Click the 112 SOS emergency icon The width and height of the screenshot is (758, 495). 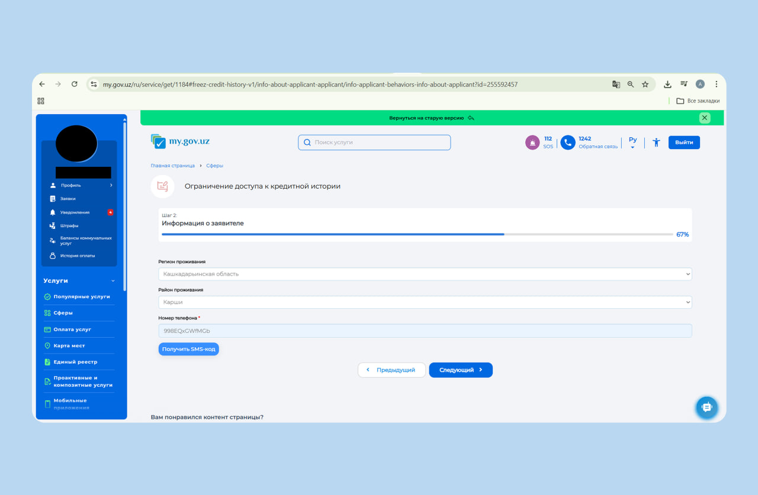(x=532, y=143)
